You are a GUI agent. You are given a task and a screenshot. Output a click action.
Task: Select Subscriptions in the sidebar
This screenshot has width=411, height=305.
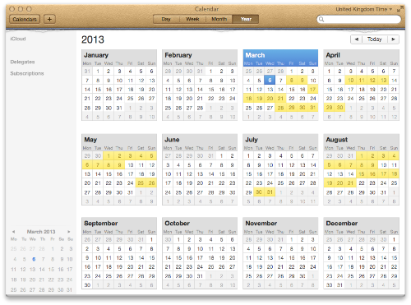click(27, 73)
